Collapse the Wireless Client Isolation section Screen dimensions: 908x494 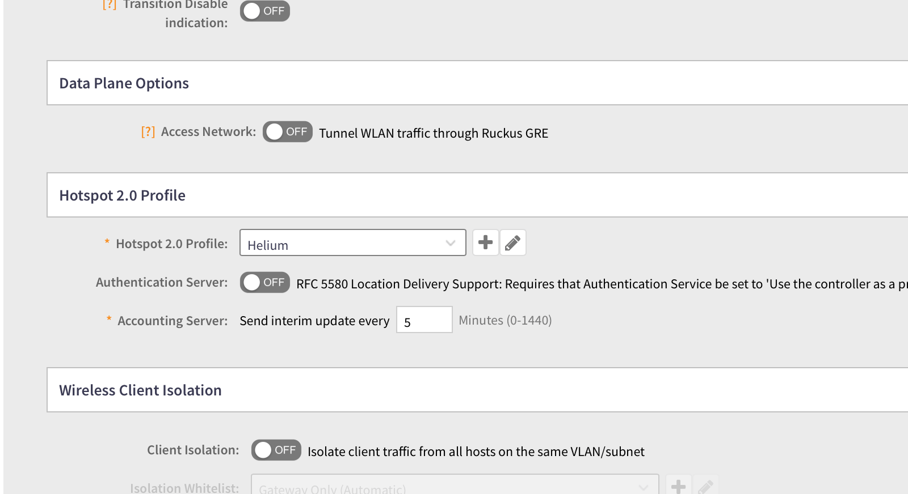(140, 390)
